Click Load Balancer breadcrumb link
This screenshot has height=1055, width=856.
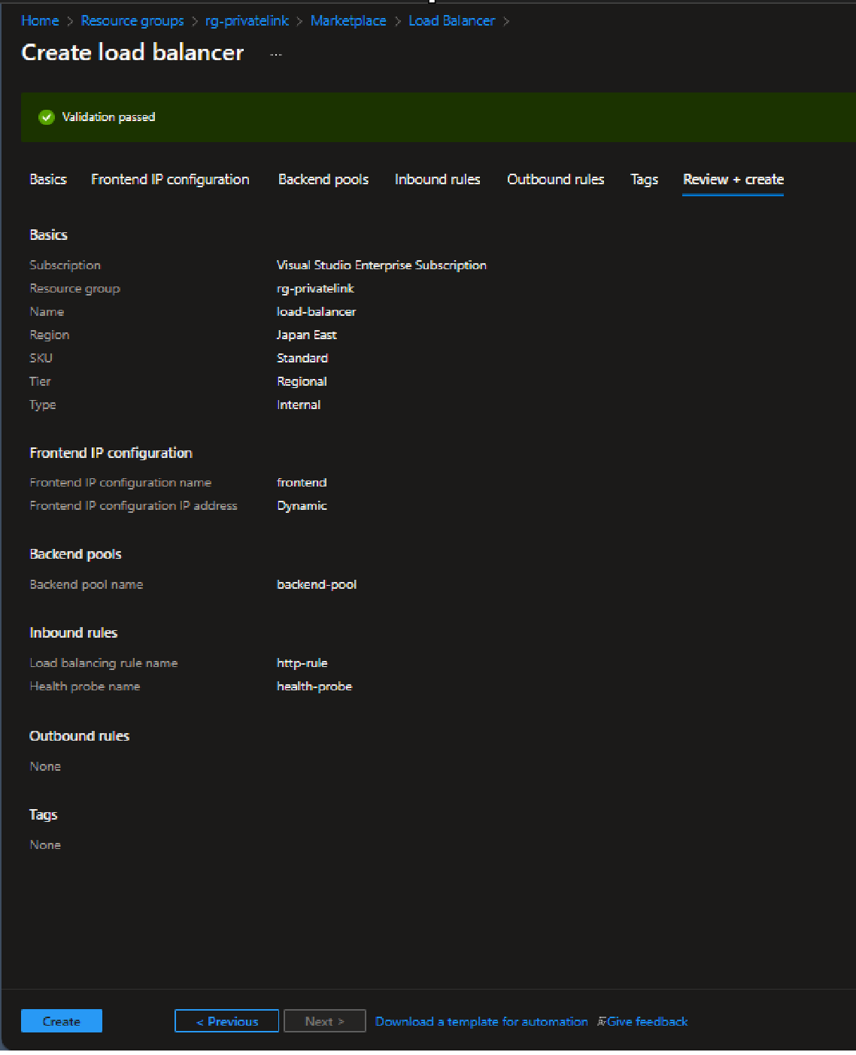point(451,20)
